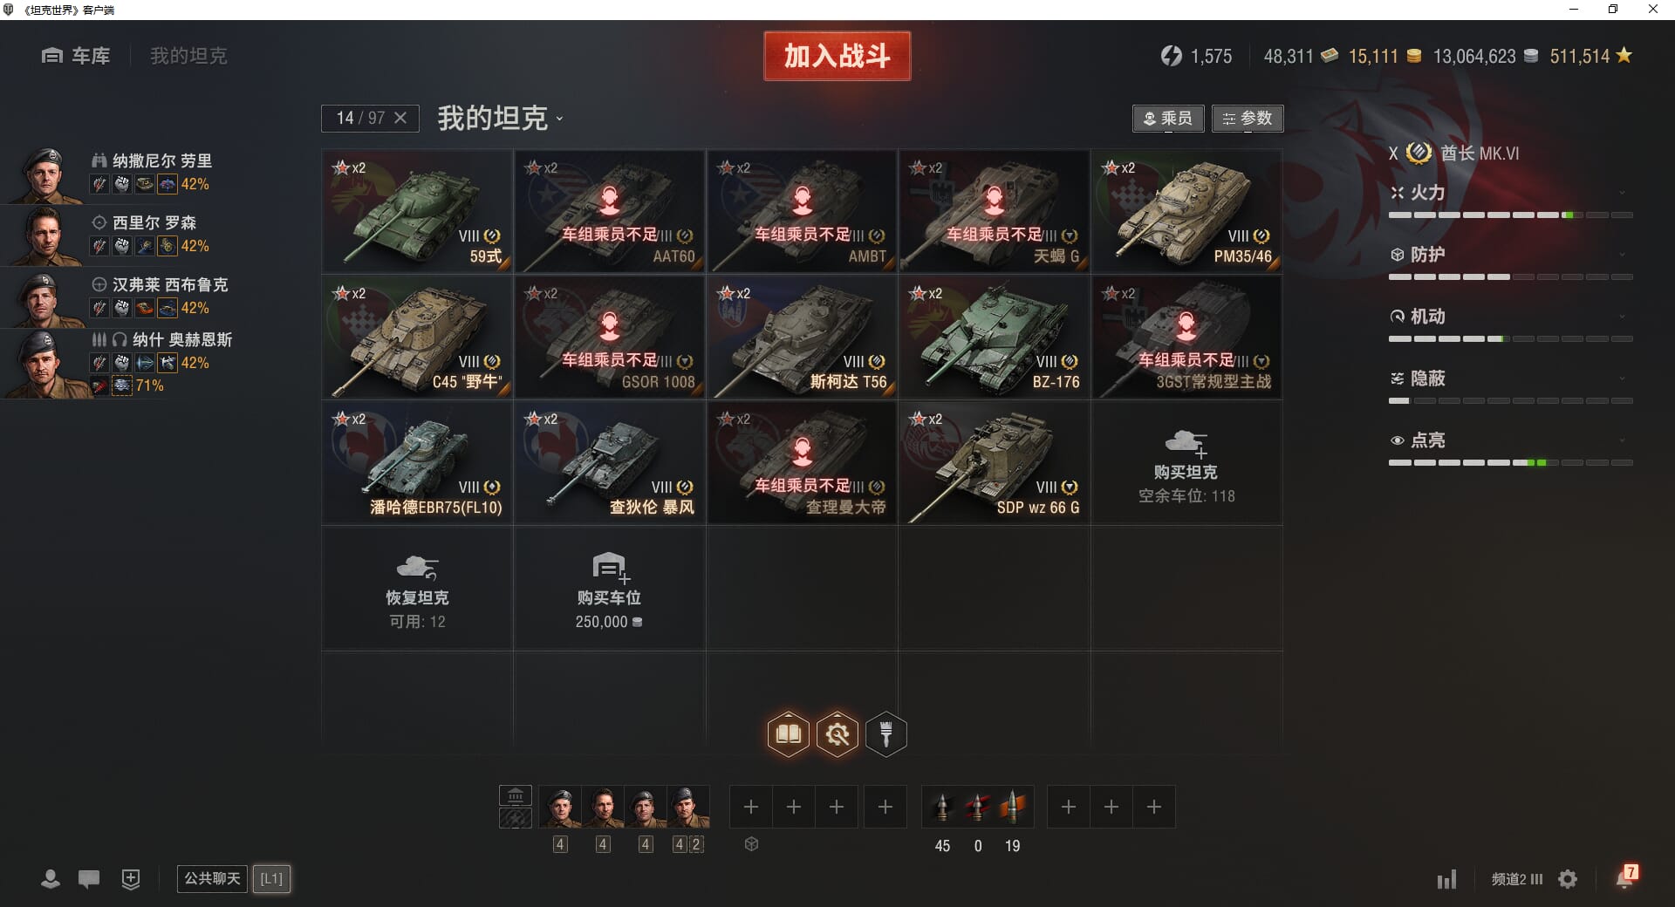The height and width of the screenshot is (907, 1675).
Task: Toggle the 乘员 crew panel button
Action: coord(1169,119)
